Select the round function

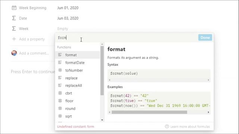(78, 109)
